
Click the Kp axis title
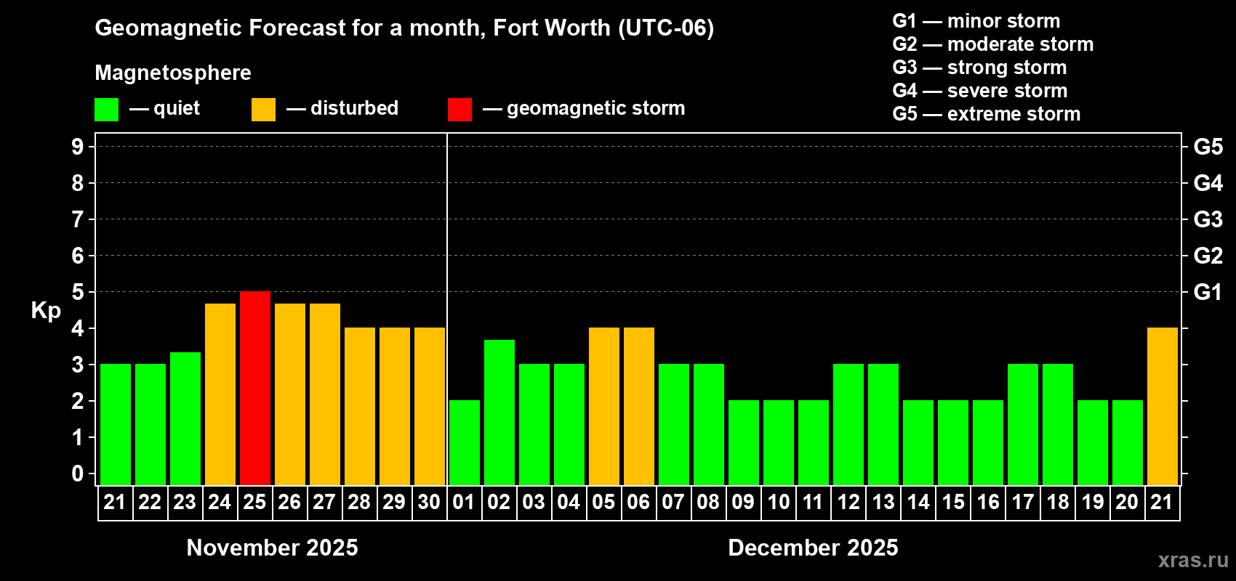(46, 310)
